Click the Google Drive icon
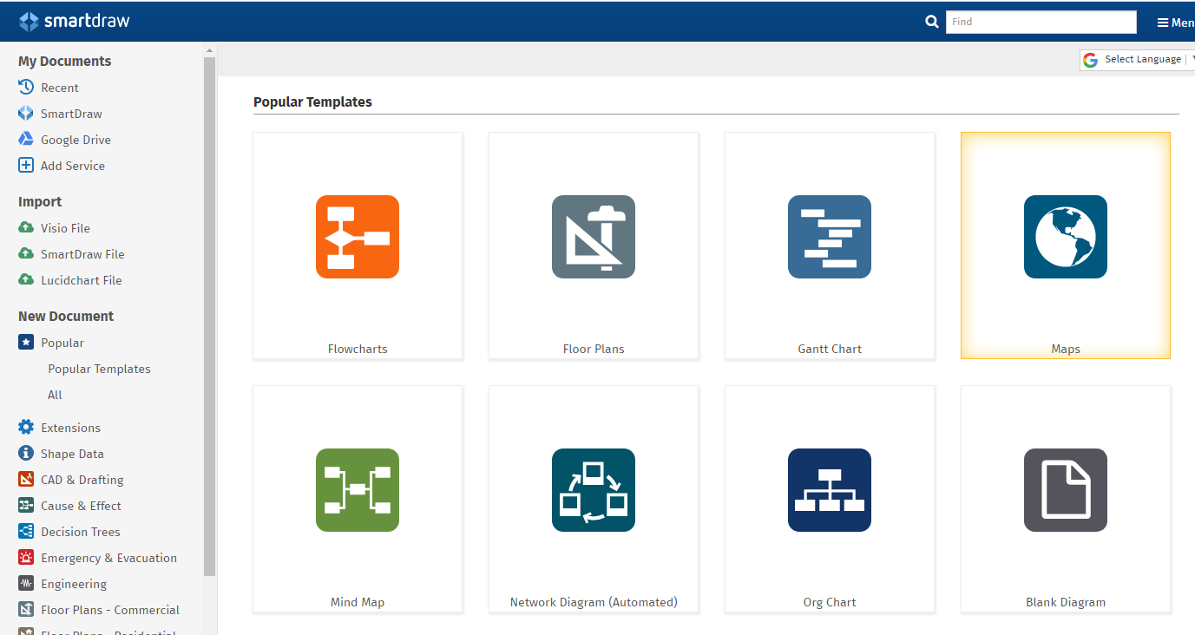1195x635 pixels. [26, 139]
